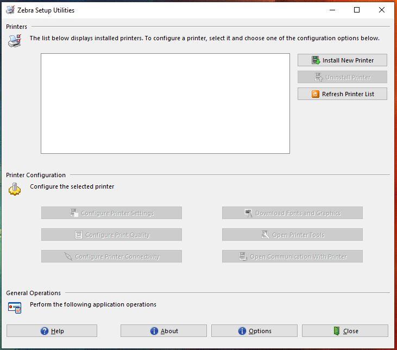The height and width of the screenshot is (350, 397).
Task: Open Printer Tools button
Action: click(x=292, y=235)
